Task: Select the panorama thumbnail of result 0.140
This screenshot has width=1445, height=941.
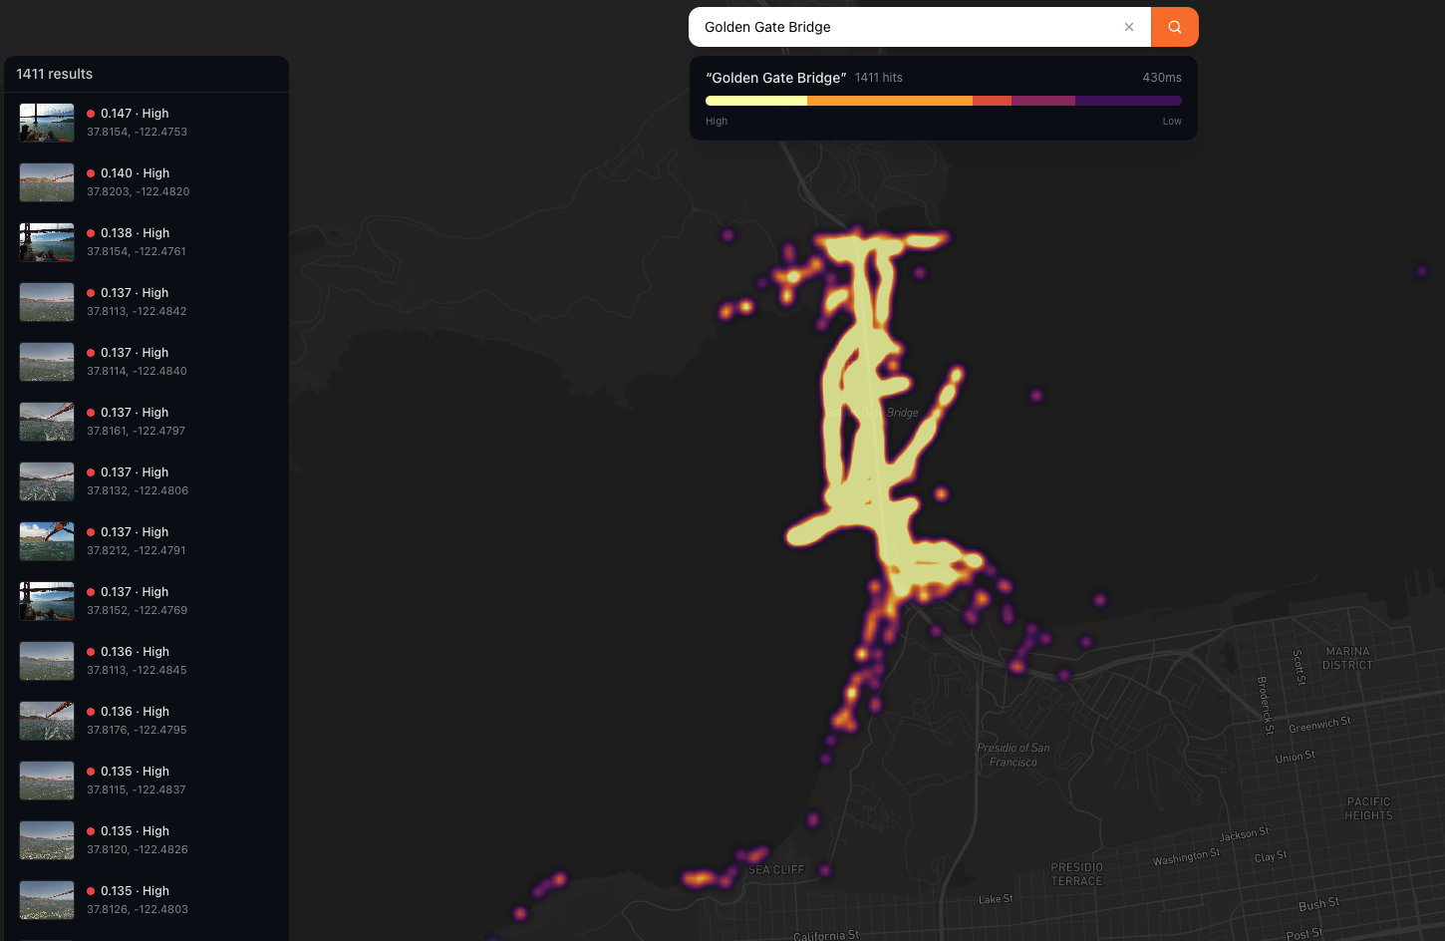Action: (46, 181)
